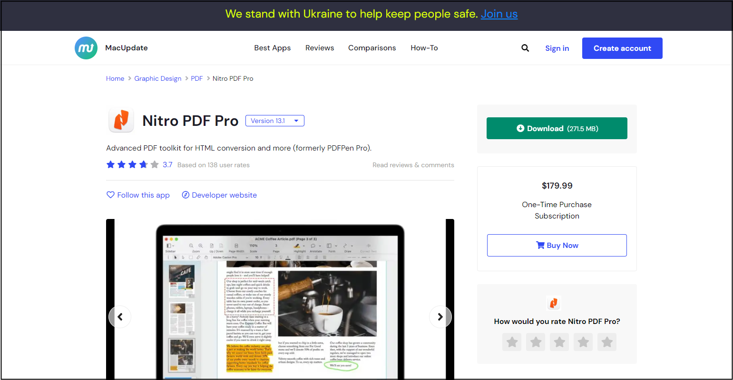This screenshot has height=380, width=733.
Task: Rate Nitro PDF Pro three stars
Action: 559,342
